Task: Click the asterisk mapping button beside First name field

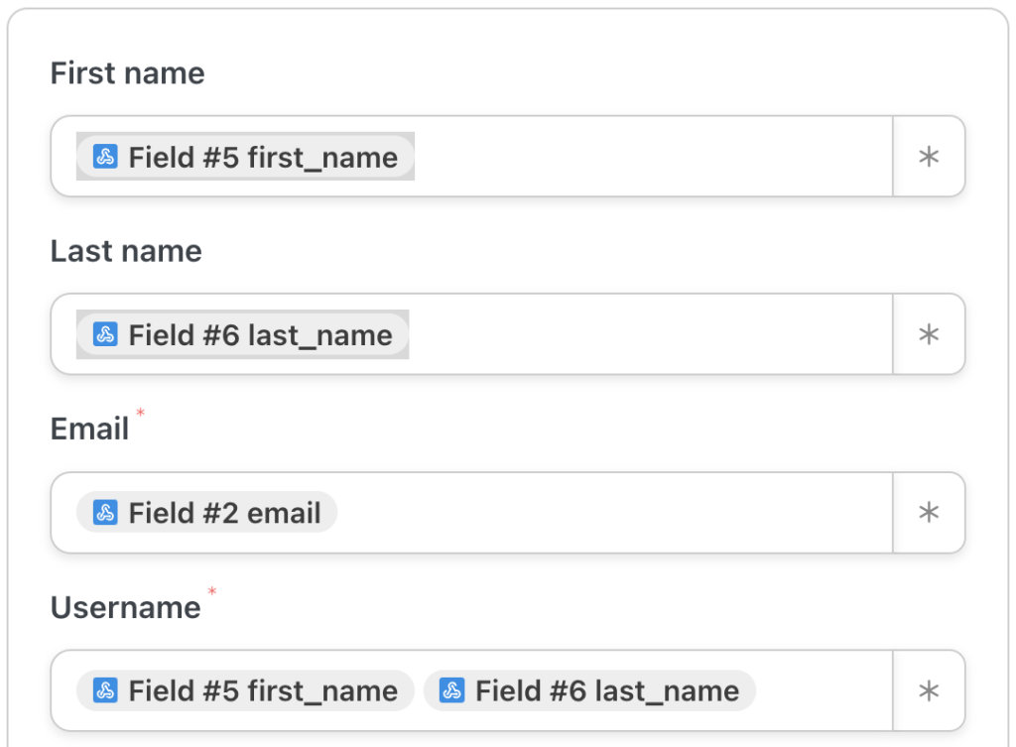Action: [929, 157]
